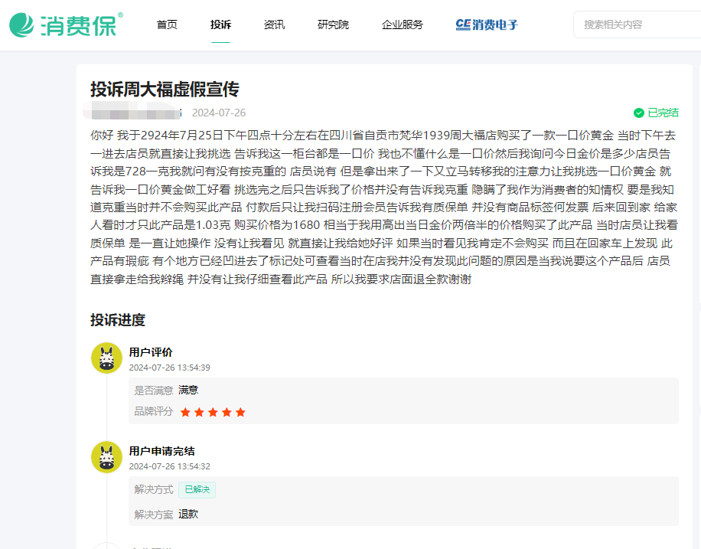Switch to the 首页 menu item
Image resolution: width=701 pixels, height=549 pixels.
(x=166, y=25)
